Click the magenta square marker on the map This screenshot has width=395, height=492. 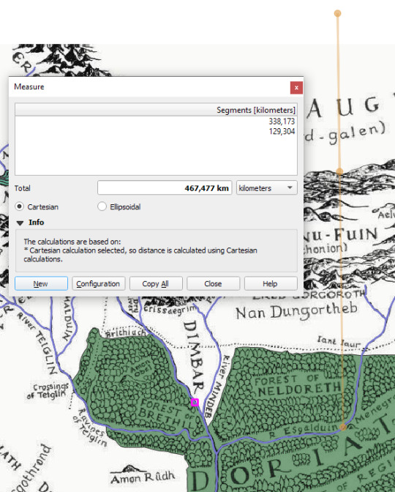[195, 402]
